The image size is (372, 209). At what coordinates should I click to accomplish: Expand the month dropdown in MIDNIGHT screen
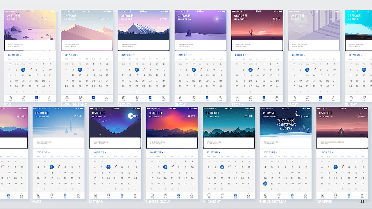point(214,152)
